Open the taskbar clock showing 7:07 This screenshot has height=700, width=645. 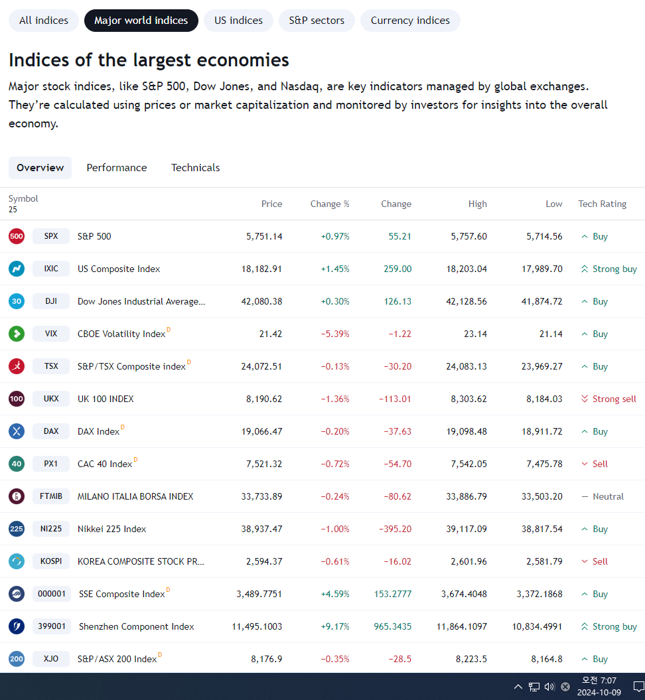click(x=599, y=687)
